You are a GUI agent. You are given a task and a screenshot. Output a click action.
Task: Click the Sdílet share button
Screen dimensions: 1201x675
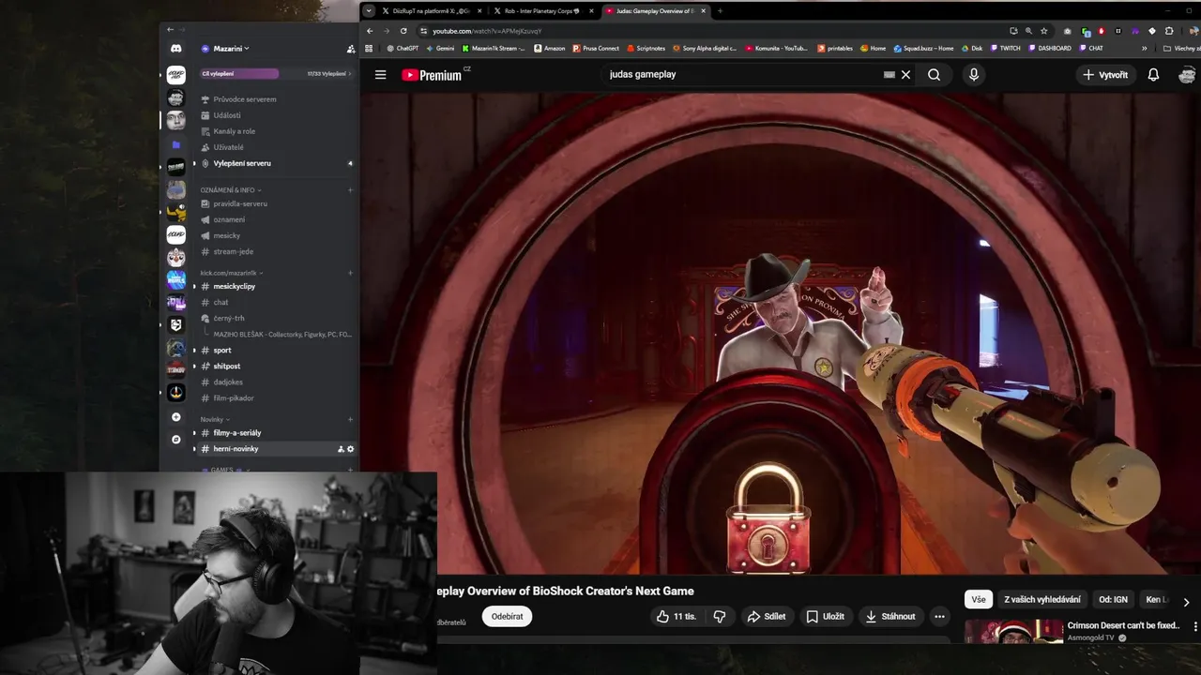click(x=766, y=616)
